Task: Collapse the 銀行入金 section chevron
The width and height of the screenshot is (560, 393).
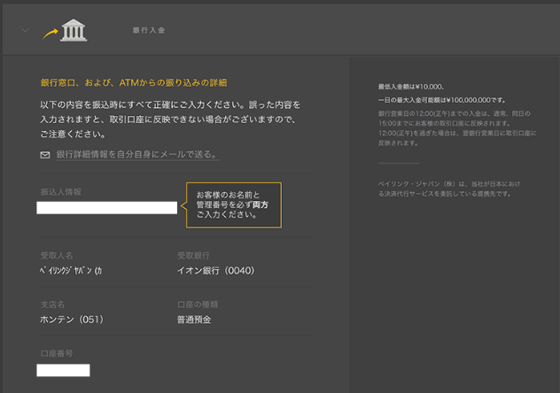Action: (x=25, y=30)
